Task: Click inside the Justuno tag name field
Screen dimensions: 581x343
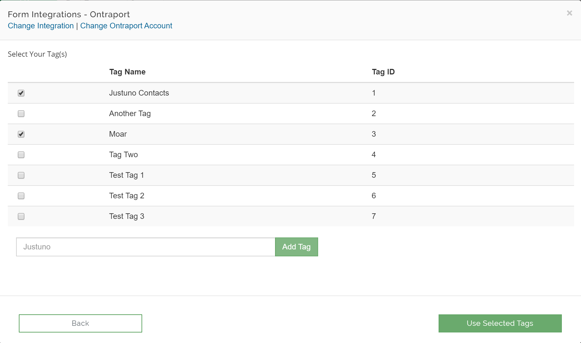Action: 144,247
